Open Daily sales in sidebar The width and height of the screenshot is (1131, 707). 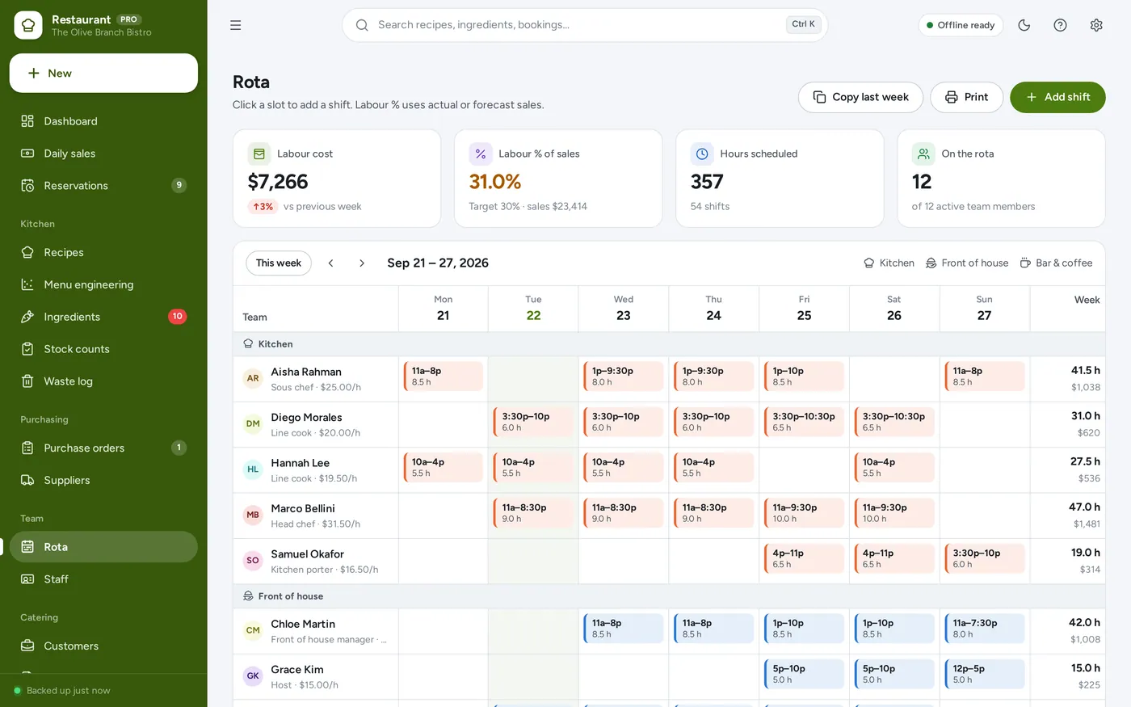(x=103, y=154)
